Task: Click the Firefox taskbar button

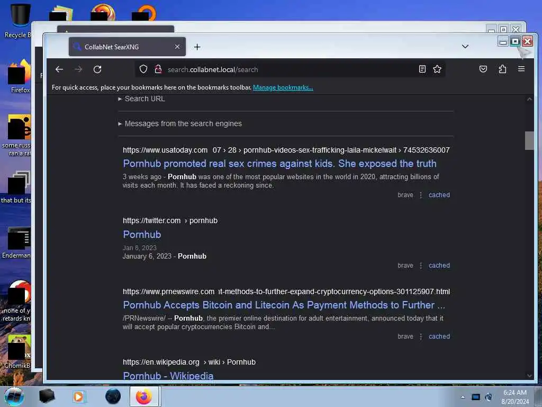Action: (x=144, y=396)
